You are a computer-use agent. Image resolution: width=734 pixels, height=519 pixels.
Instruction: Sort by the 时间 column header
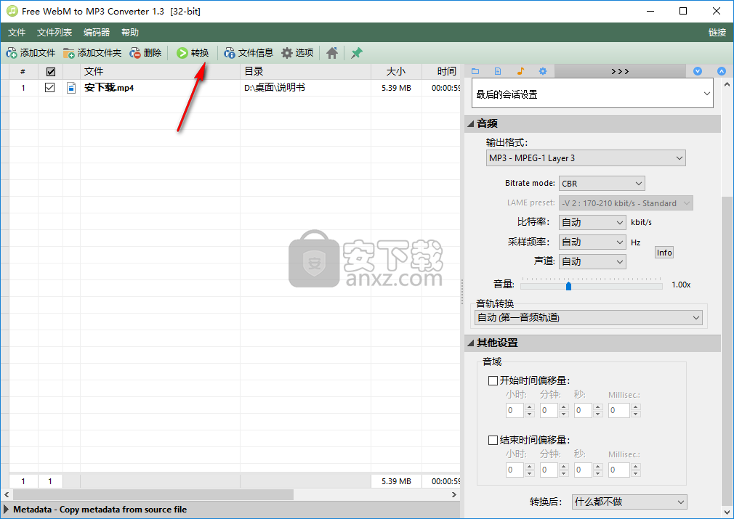pyautogui.click(x=441, y=72)
